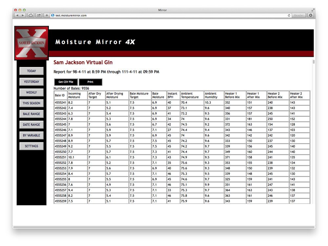
Task: Click the browser forward arrow
Action: tap(23, 15)
